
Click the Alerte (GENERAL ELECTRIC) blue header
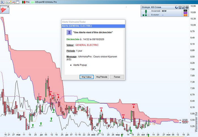[x=93, y=26]
